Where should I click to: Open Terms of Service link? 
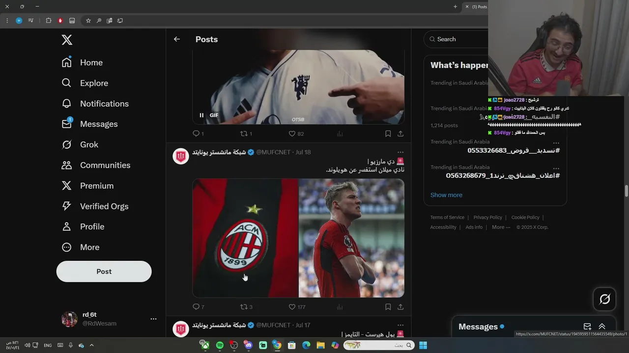tap(447, 217)
